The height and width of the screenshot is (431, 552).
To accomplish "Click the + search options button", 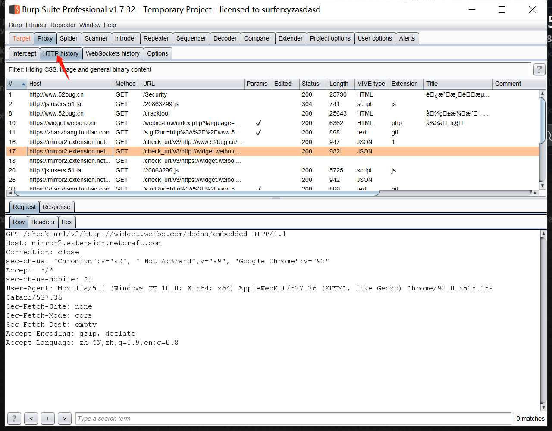I will [48, 418].
